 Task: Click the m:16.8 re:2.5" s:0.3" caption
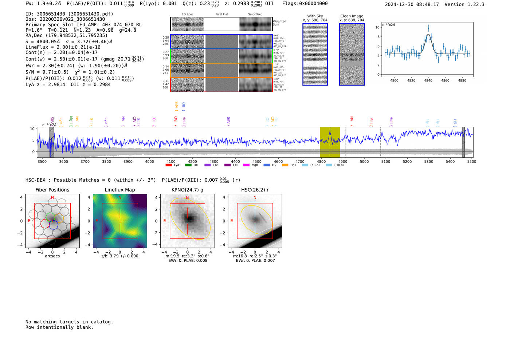click(255, 256)
